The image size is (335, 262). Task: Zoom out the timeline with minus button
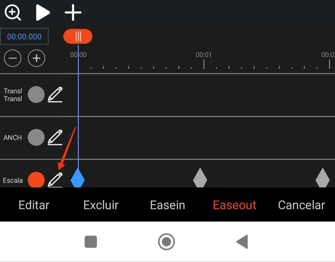(x=13, y=58)
